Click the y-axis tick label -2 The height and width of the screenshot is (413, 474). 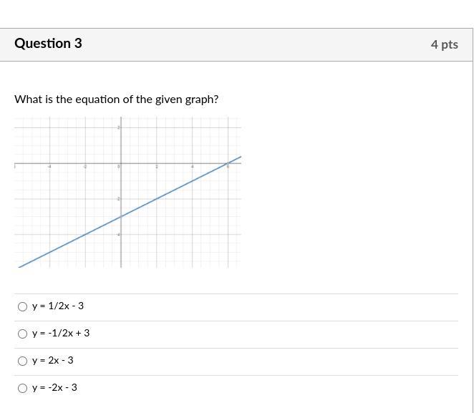119,199
